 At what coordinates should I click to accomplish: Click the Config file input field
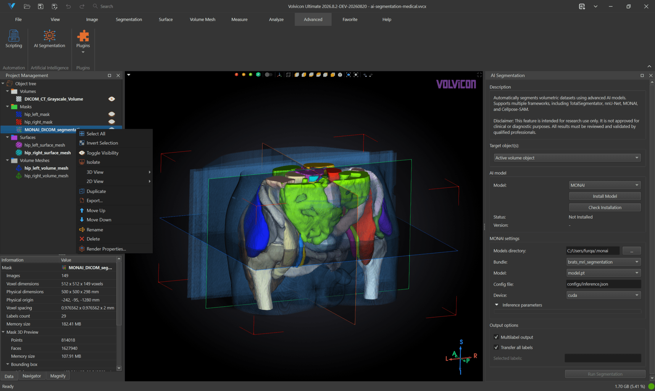(x=603, y=284)
